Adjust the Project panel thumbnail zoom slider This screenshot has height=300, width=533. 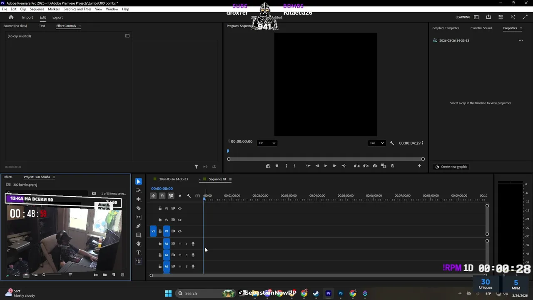[x=44, y=275]
